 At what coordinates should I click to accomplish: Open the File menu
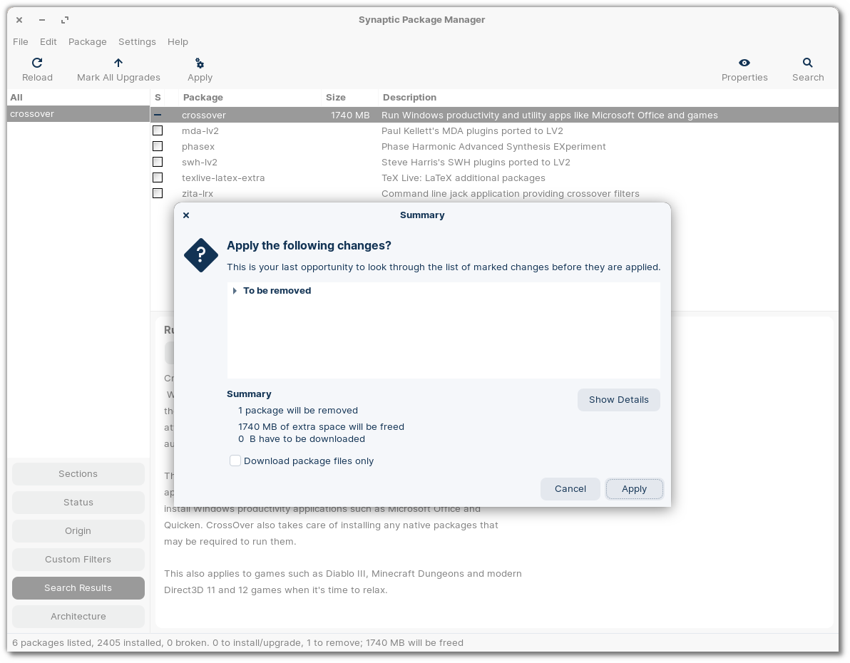coord(21,42)
